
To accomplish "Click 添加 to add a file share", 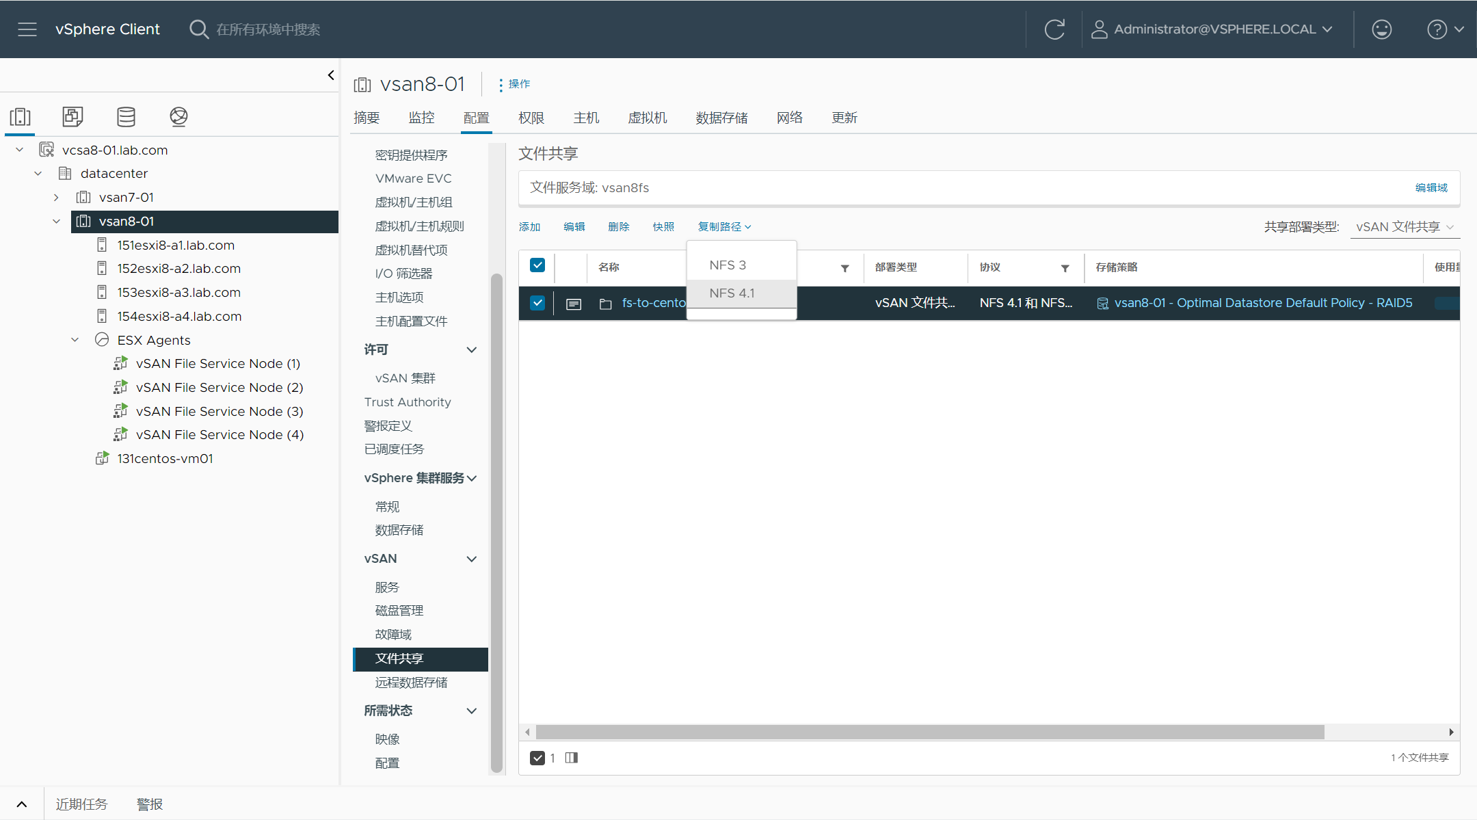I will 529,227.
